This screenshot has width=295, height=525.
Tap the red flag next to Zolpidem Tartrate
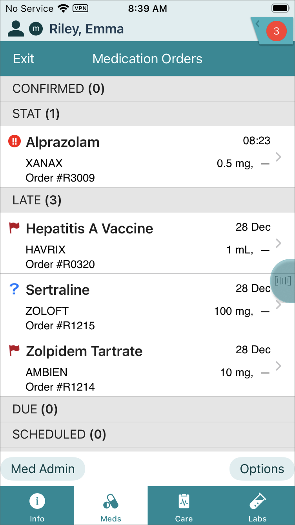15,351
